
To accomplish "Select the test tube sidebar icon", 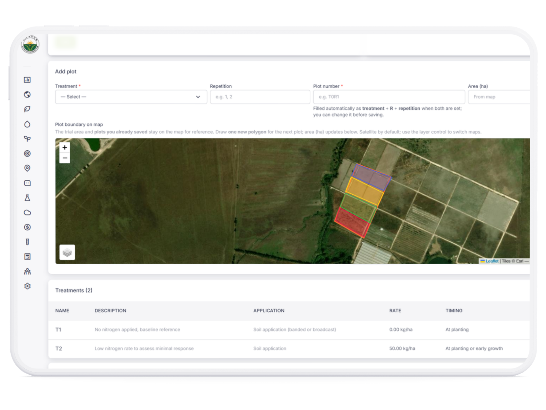I will [x=27, y=242].
